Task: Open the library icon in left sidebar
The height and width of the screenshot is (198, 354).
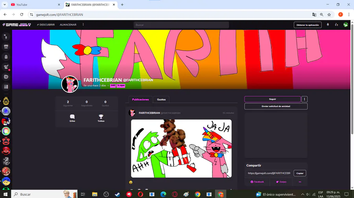Action: pyautogui.click(x=6, y=86)
